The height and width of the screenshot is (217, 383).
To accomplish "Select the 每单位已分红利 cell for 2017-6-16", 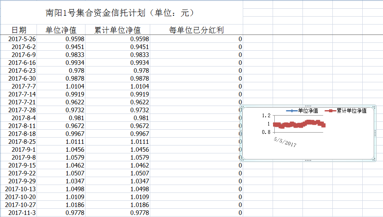I will point(196,63).
